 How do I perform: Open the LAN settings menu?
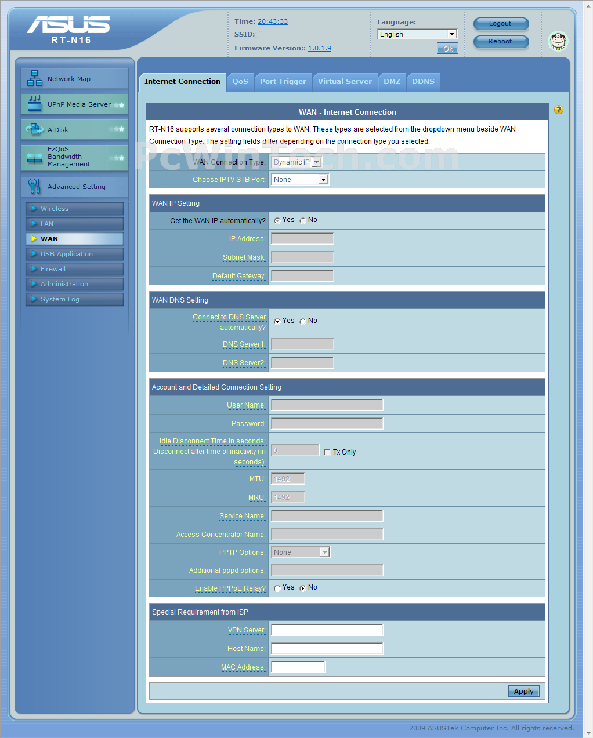[x=74, y=224]
